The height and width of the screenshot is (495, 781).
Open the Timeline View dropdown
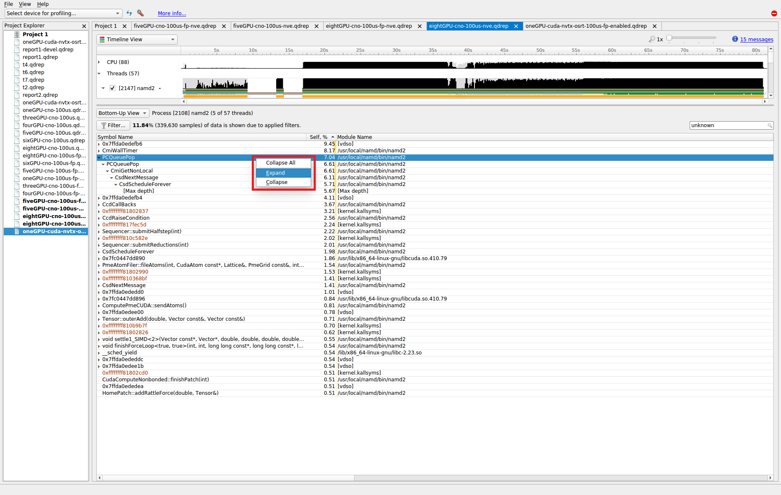(x=137, y=40)
